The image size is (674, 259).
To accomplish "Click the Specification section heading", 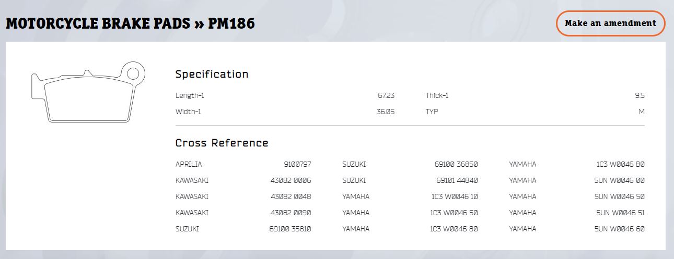I will tap(212, 74).
